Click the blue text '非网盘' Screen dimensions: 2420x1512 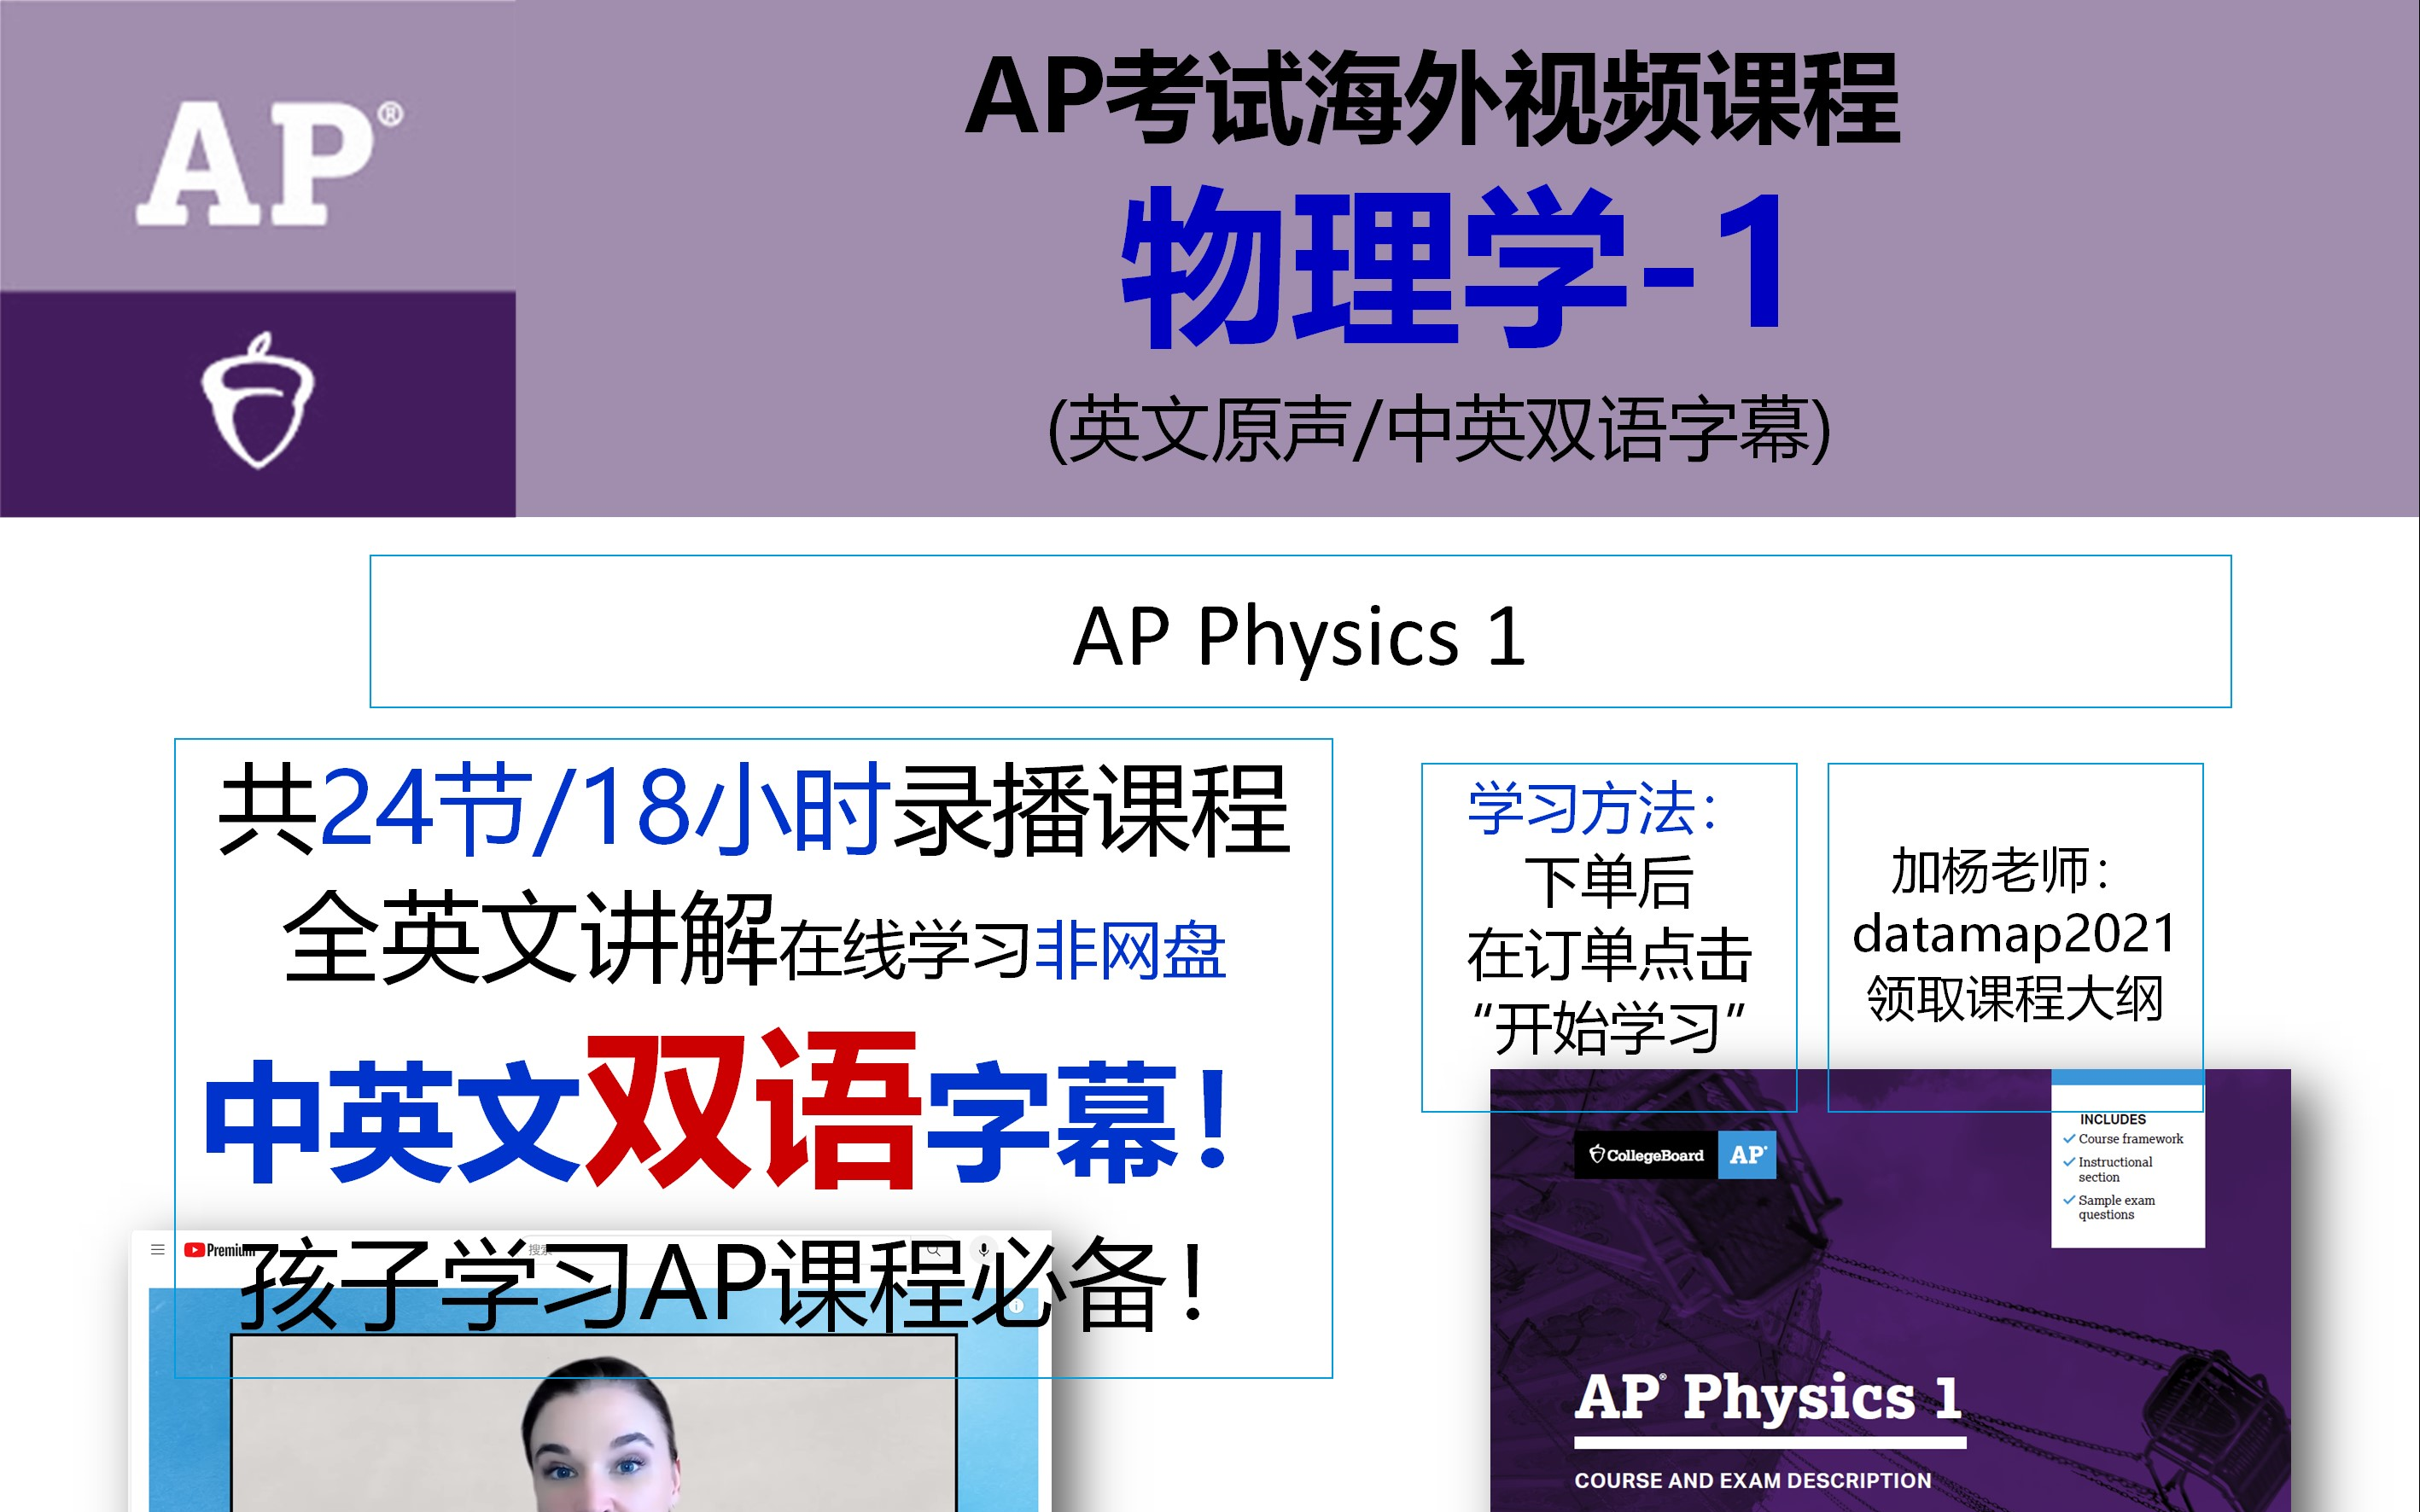[x=1130, y=951]
